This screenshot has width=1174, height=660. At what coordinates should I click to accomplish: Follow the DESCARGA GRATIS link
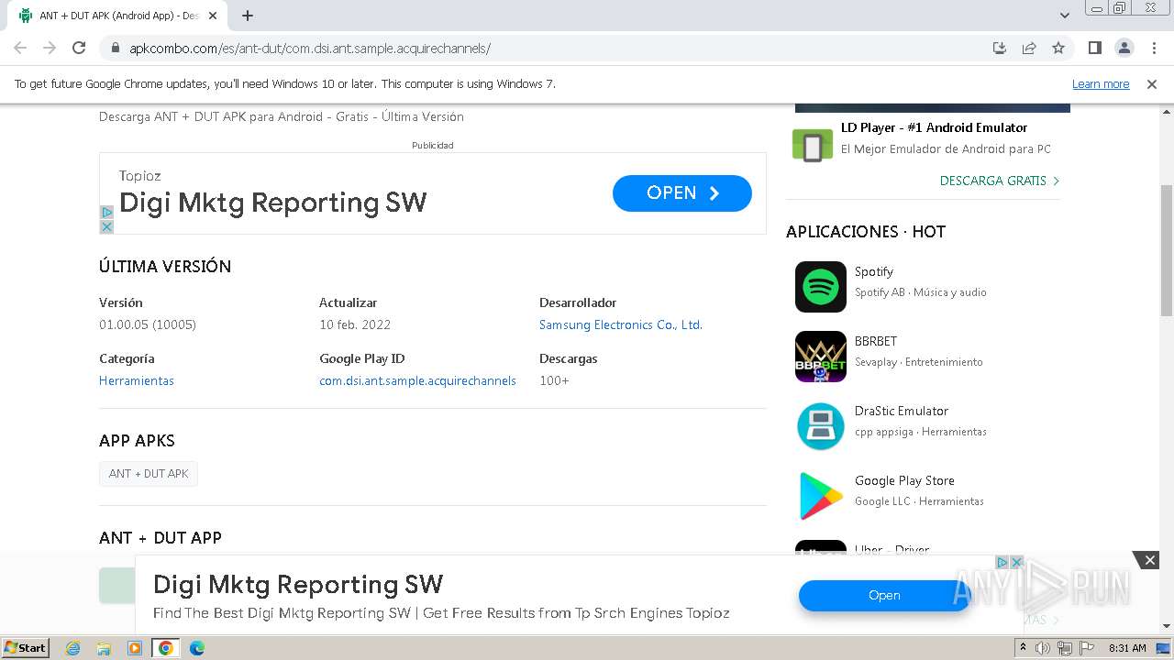click(1000, 181)
